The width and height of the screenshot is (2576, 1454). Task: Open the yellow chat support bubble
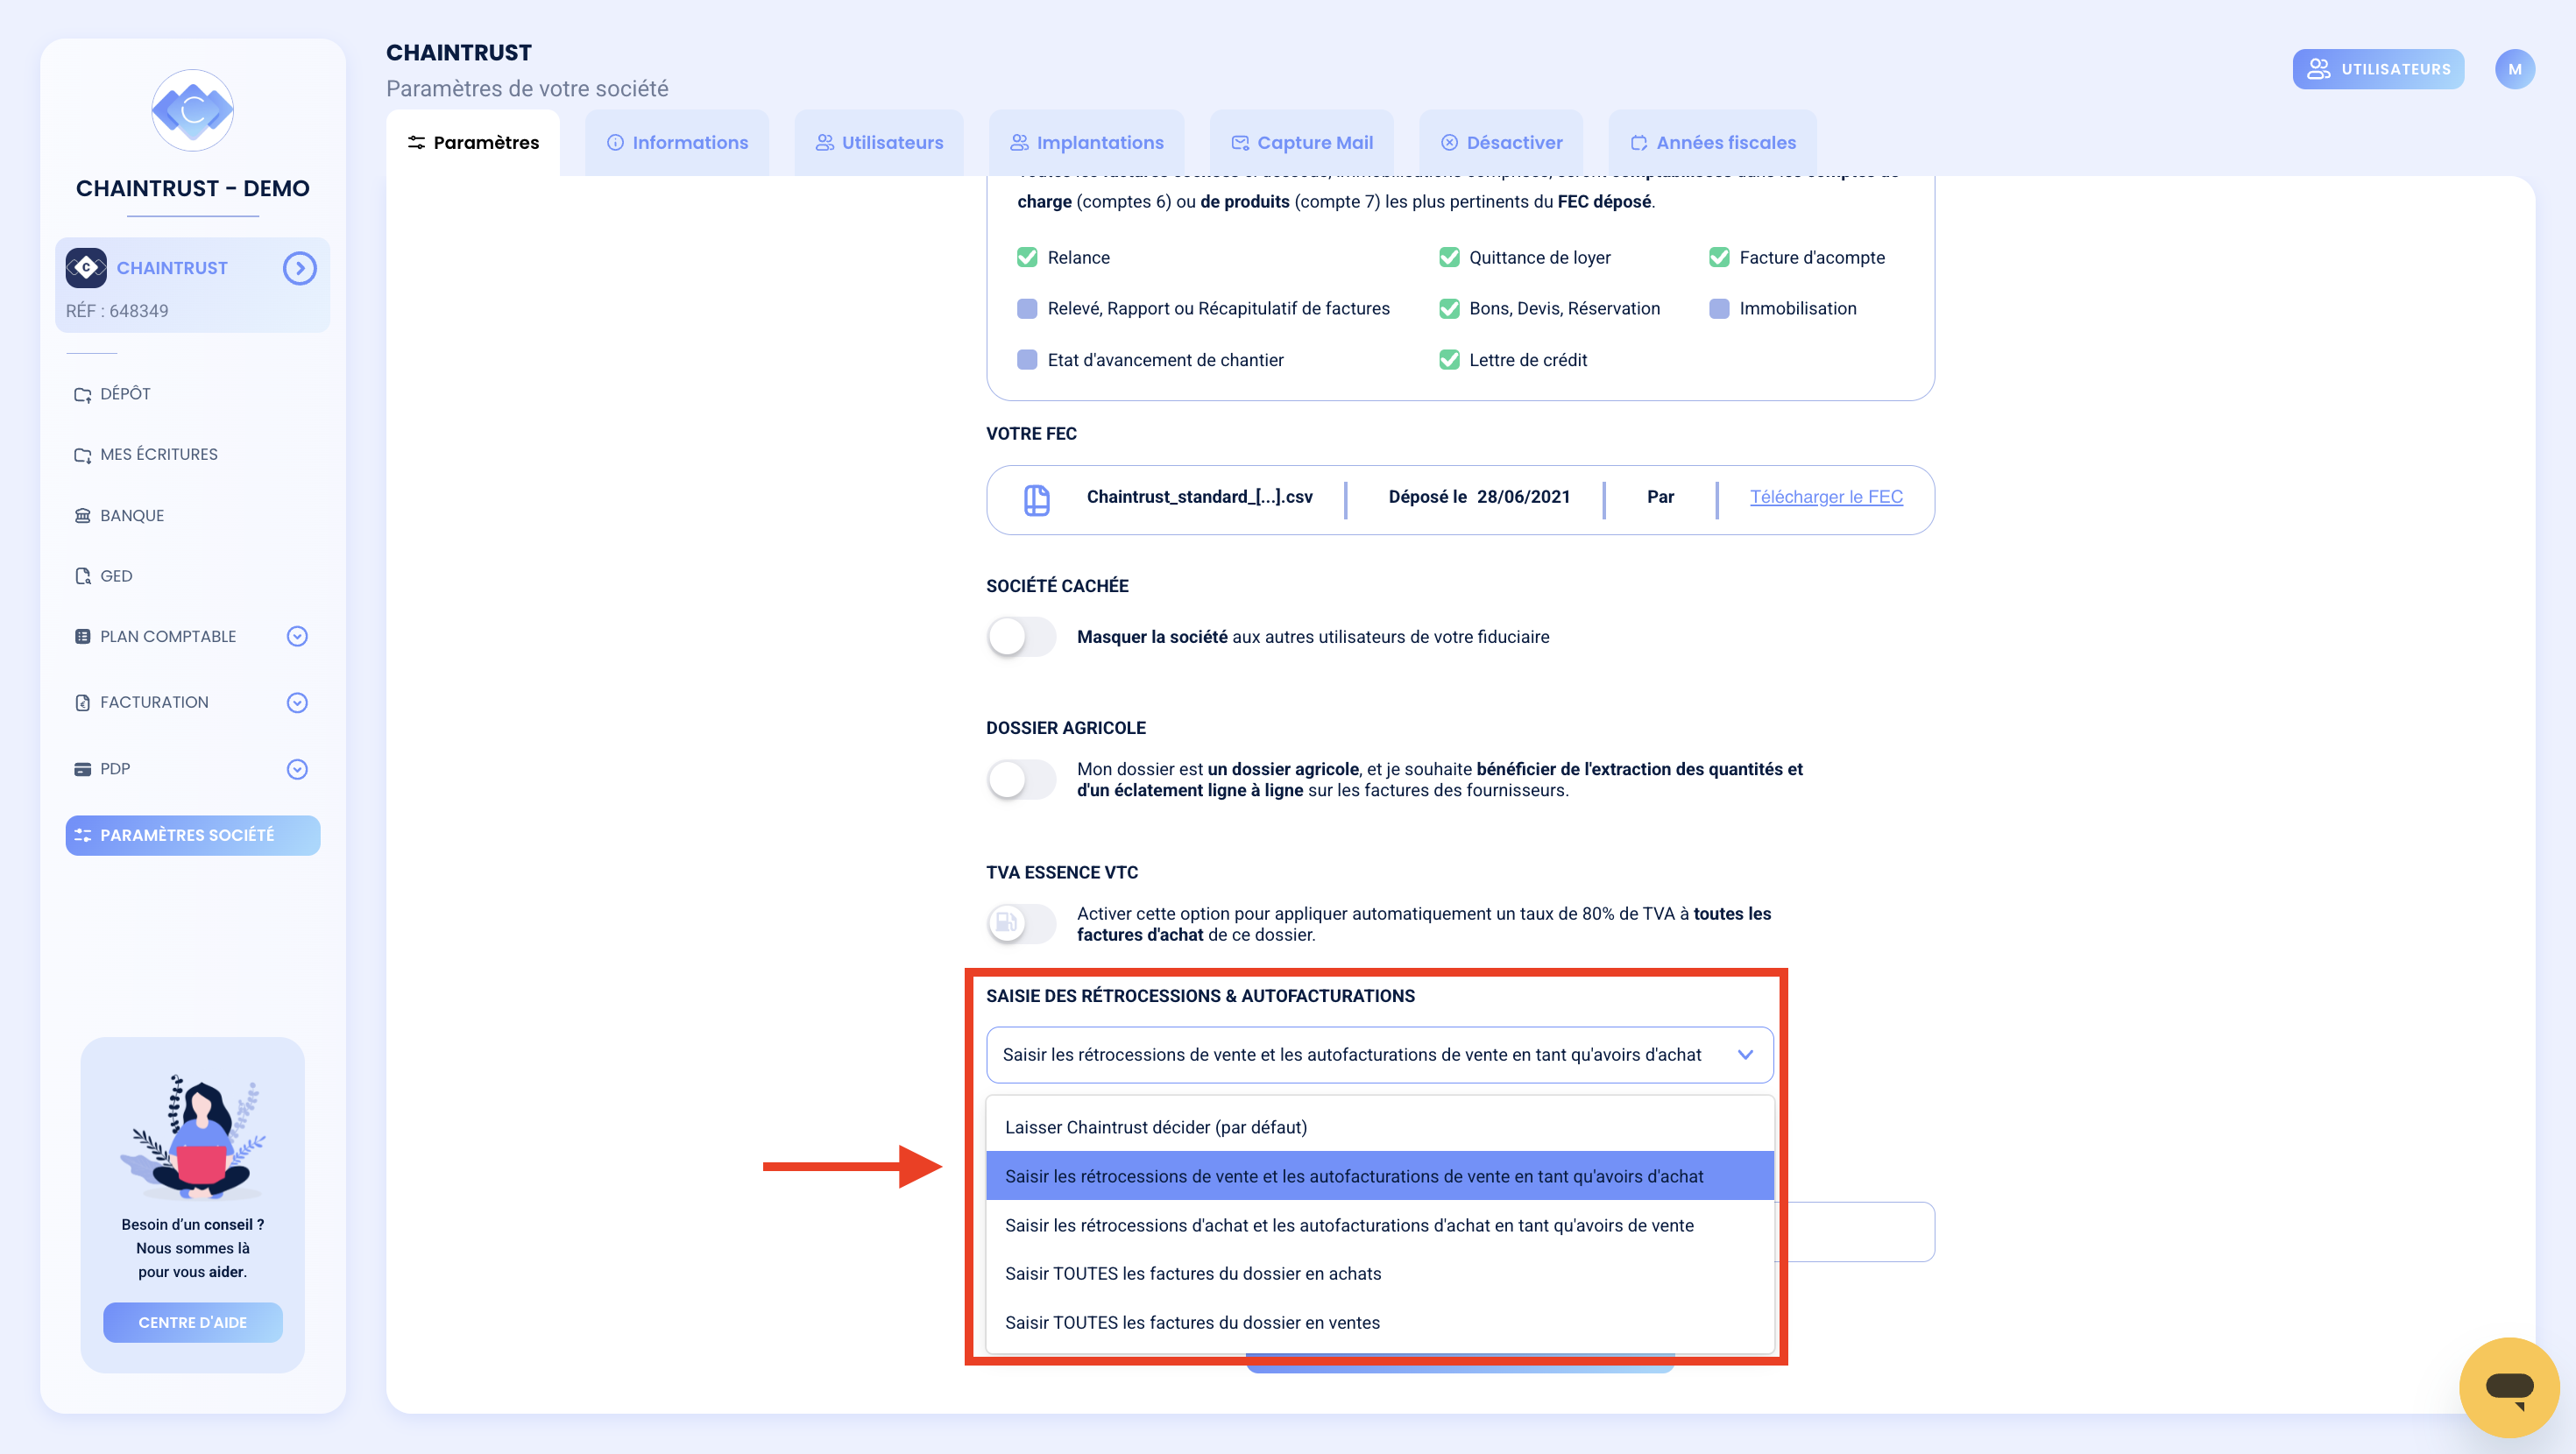point(2509,1387)
